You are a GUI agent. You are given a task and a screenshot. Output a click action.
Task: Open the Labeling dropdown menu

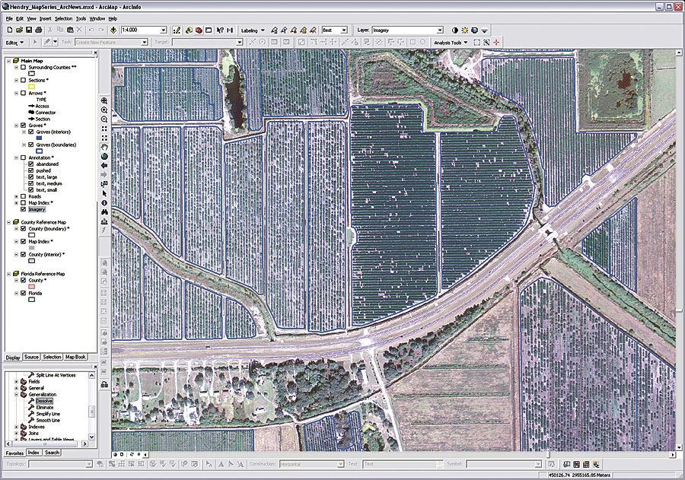[253, 30]
